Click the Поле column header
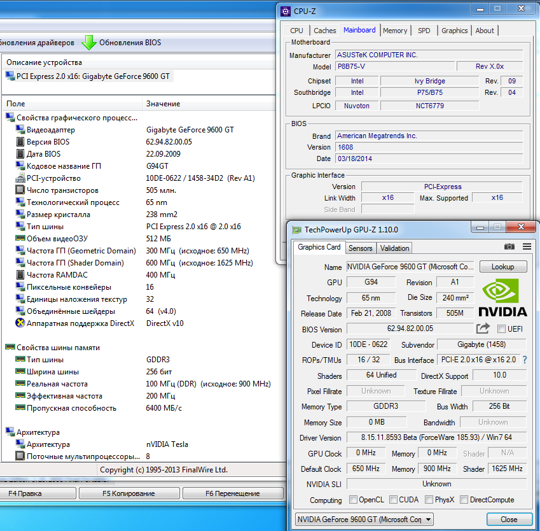The image size is (540, 531). click(x=72, y=103)
